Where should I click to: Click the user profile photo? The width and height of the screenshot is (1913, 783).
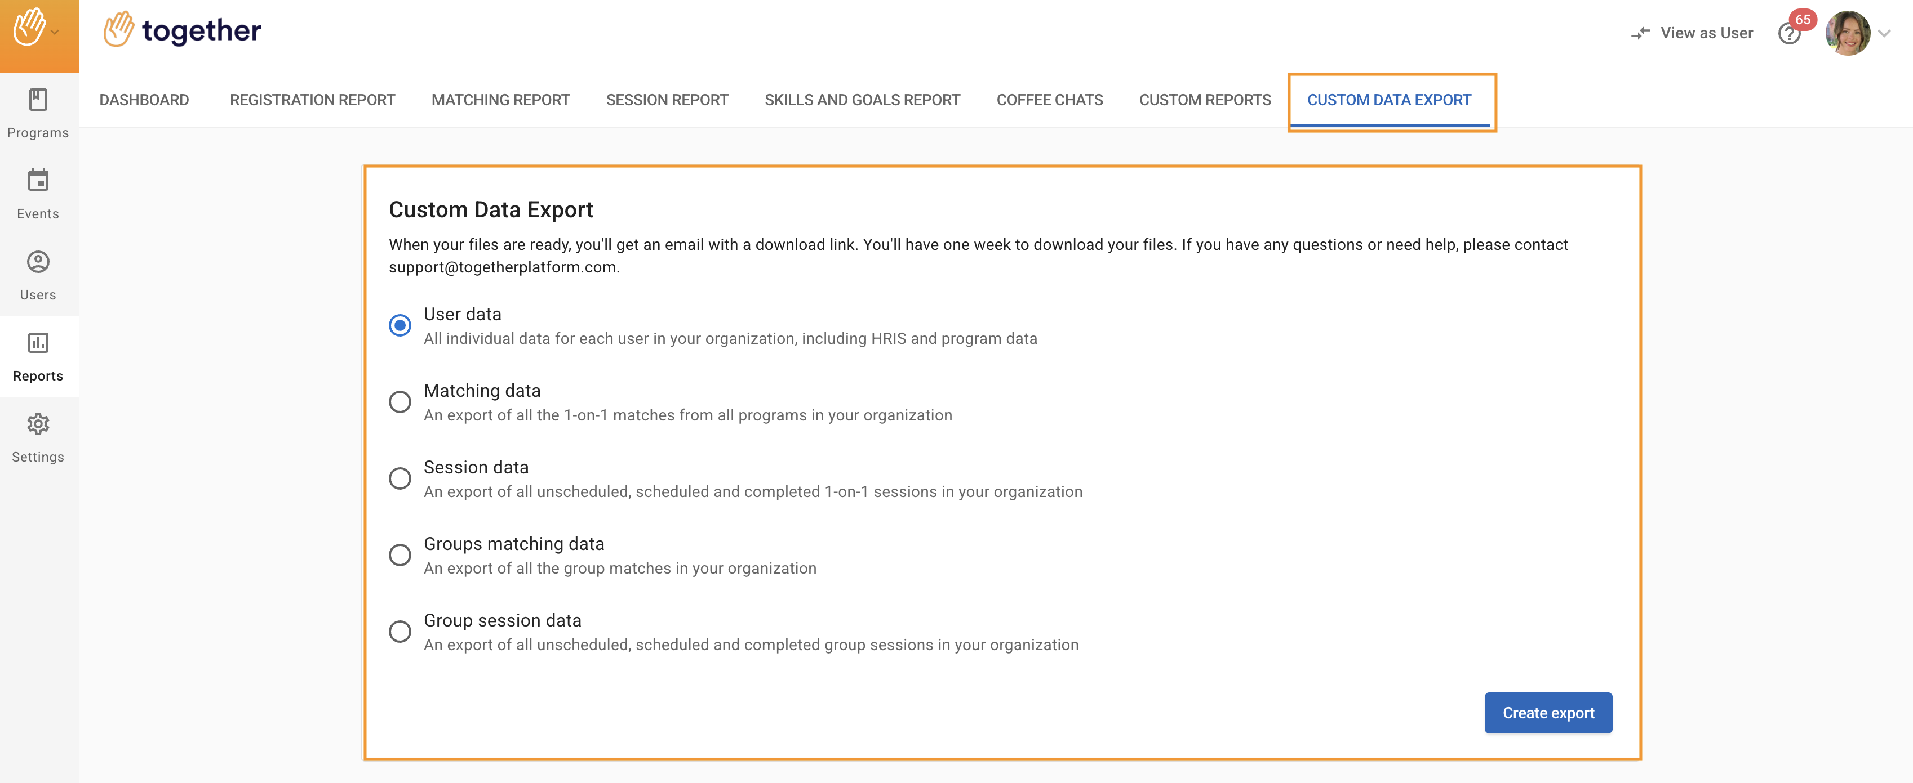(x=1847, y=33)
